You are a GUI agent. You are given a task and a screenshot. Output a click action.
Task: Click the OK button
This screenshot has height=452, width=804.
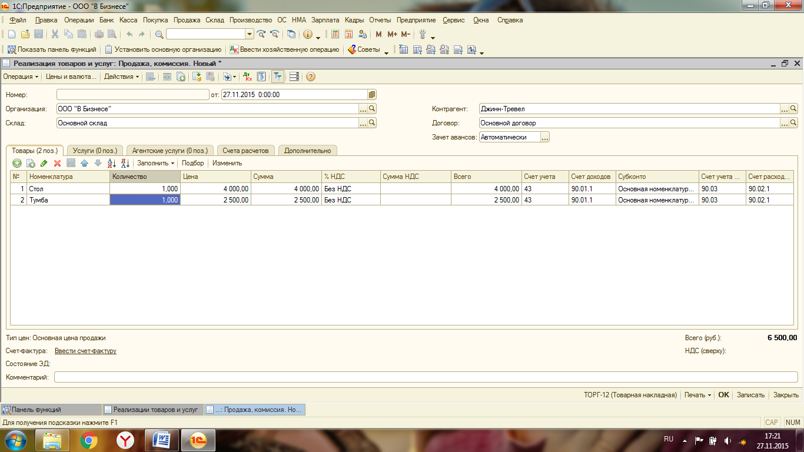point(723,395)
